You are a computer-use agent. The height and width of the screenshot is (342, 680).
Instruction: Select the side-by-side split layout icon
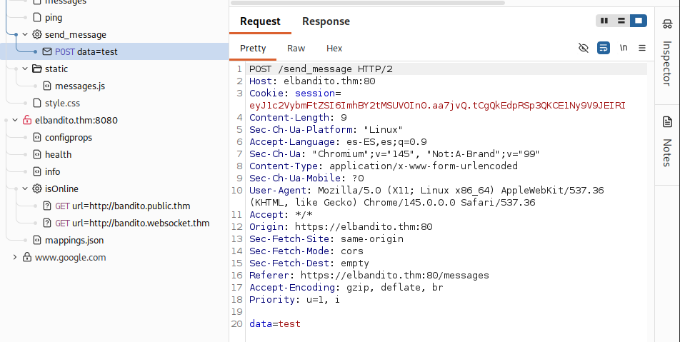(x=604, y=21)
